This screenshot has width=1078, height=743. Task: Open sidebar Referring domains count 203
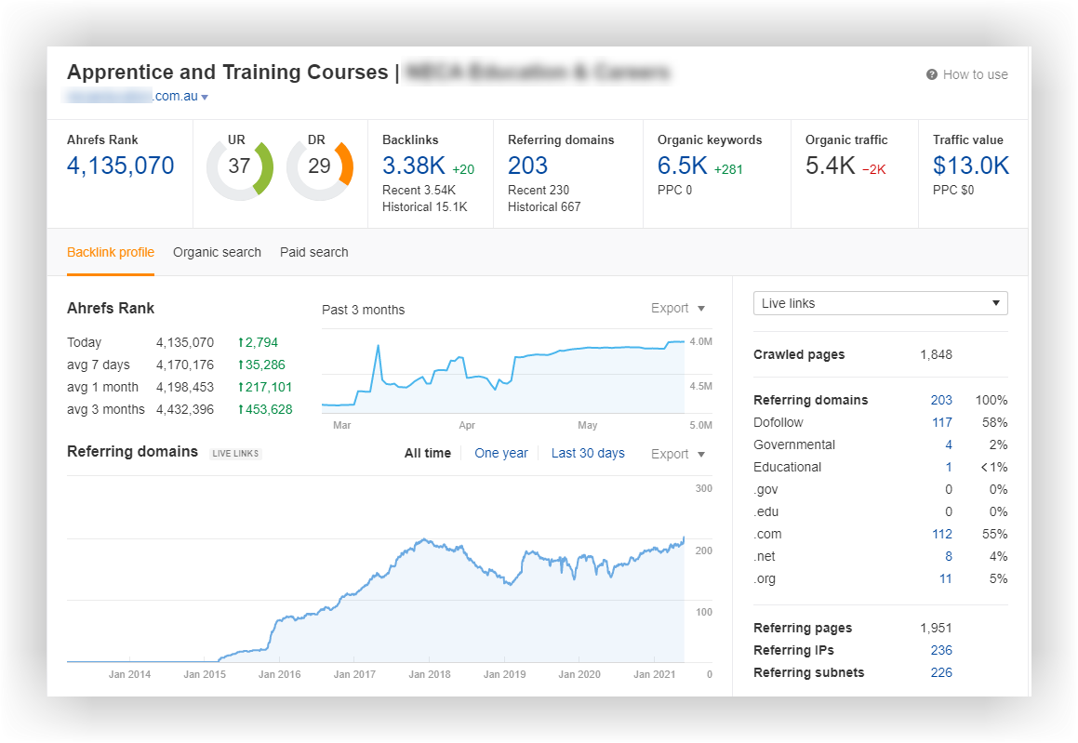[941, 400]
